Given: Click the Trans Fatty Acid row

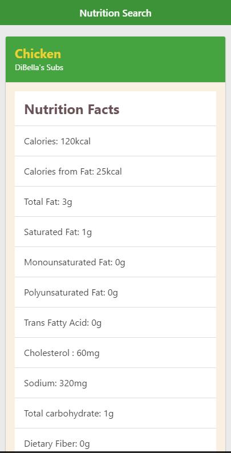Looking at the screenshot, I should click(x=115, y=322).
